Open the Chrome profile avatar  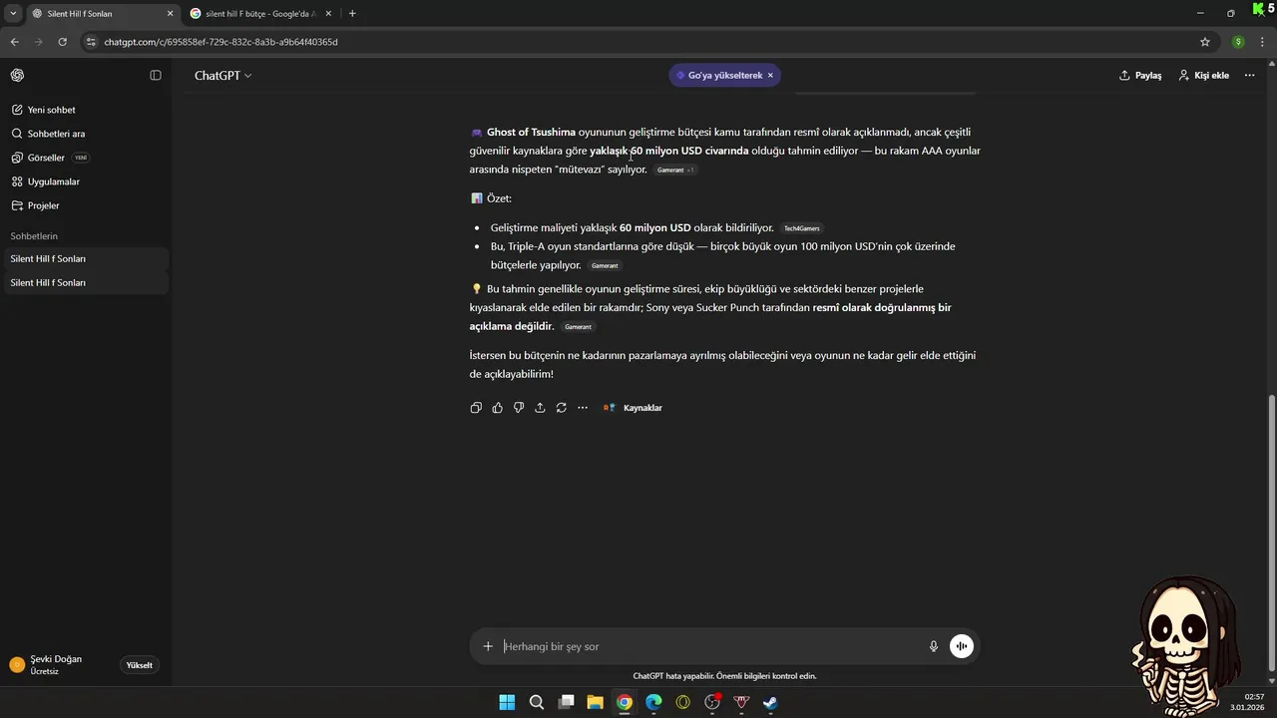(x=1238, y=42)
